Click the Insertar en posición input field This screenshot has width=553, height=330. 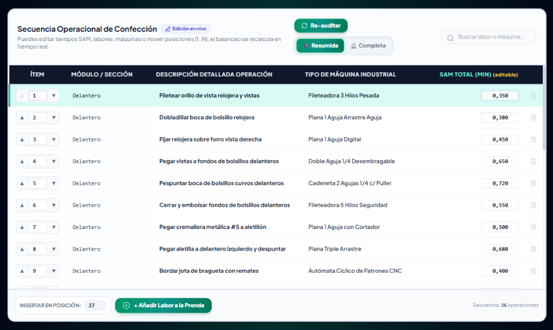(95, 305)
